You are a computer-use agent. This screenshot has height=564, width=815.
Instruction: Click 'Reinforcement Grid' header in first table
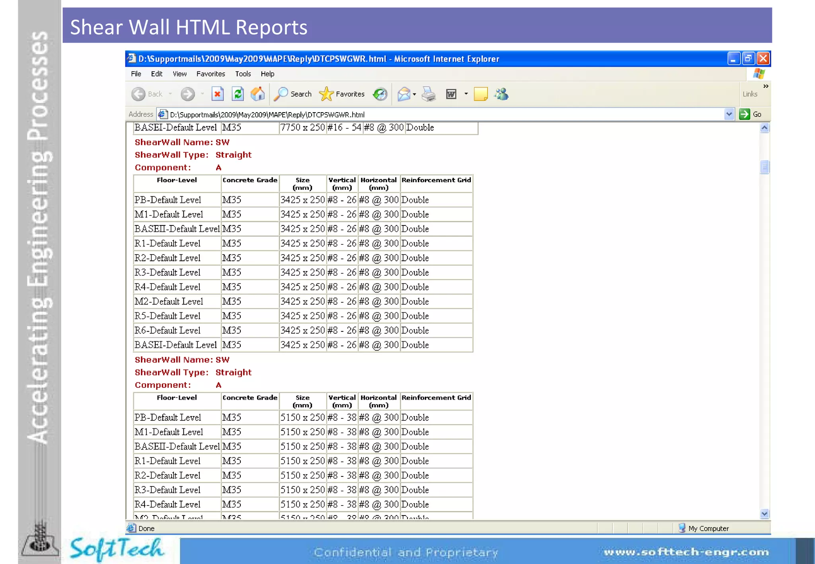pyautogui.click(x=436, y=180)
